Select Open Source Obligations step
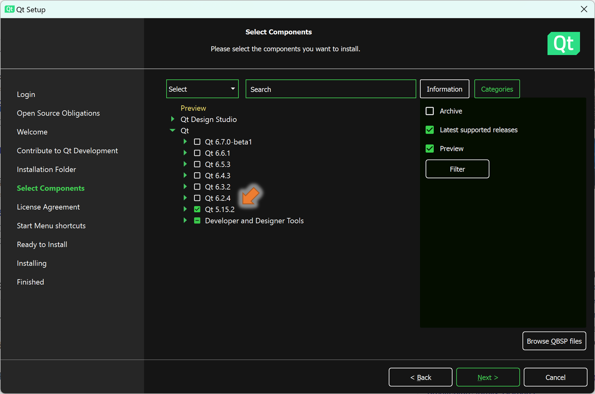 [x=58, y=113]
